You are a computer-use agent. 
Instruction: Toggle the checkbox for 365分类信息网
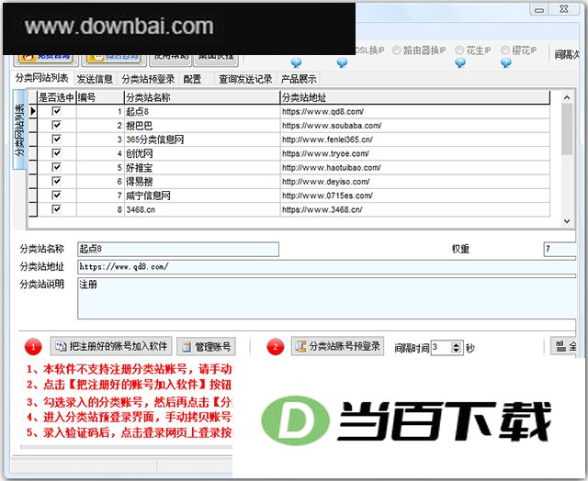57,140
